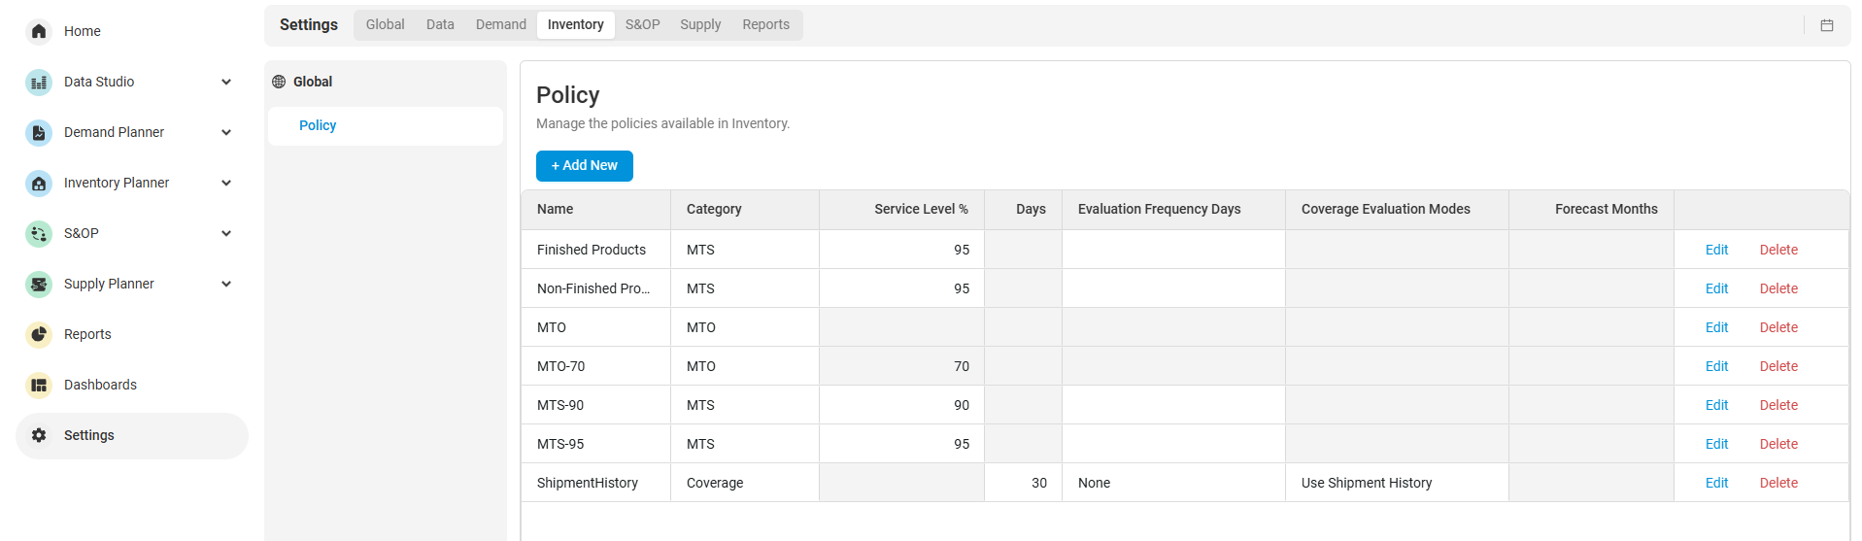Sort by the Service Level % column header
This screenshot has height=541, width=1862.
(920, 209)
